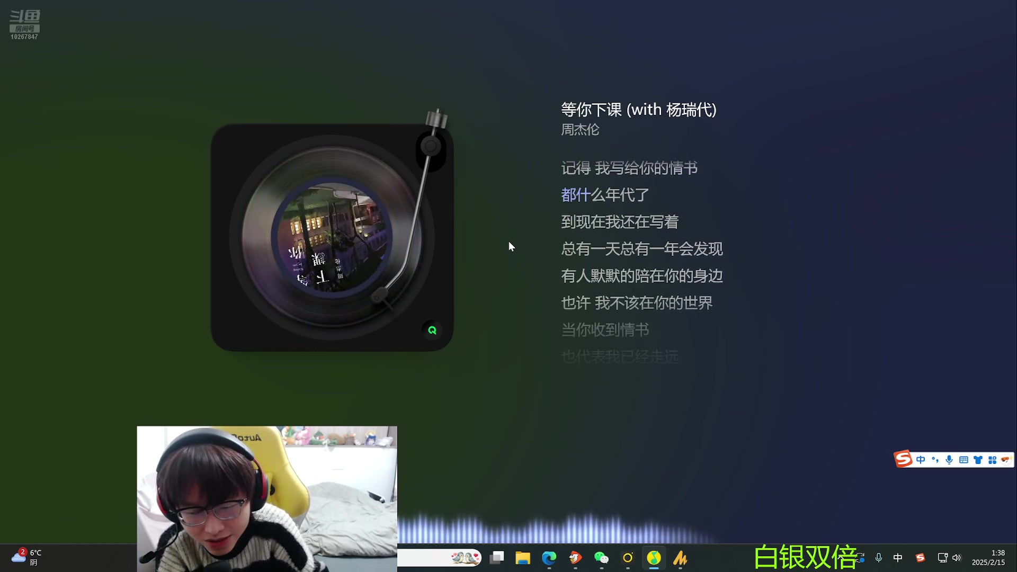Open Sogou soft keyboard
The width and height of the screenshot is (1017, 572).
[964, 460]
